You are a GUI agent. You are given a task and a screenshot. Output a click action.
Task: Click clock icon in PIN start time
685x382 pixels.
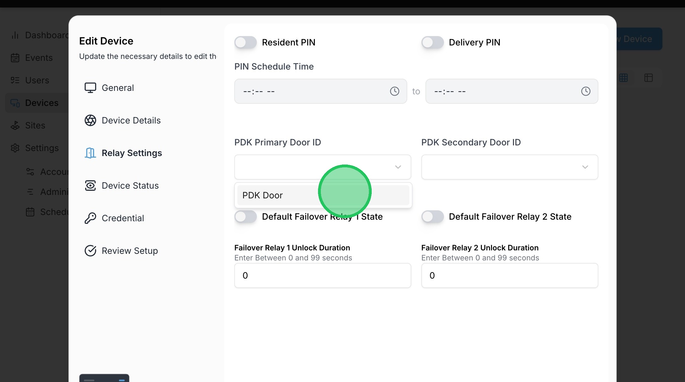click(x=394, y=91)
